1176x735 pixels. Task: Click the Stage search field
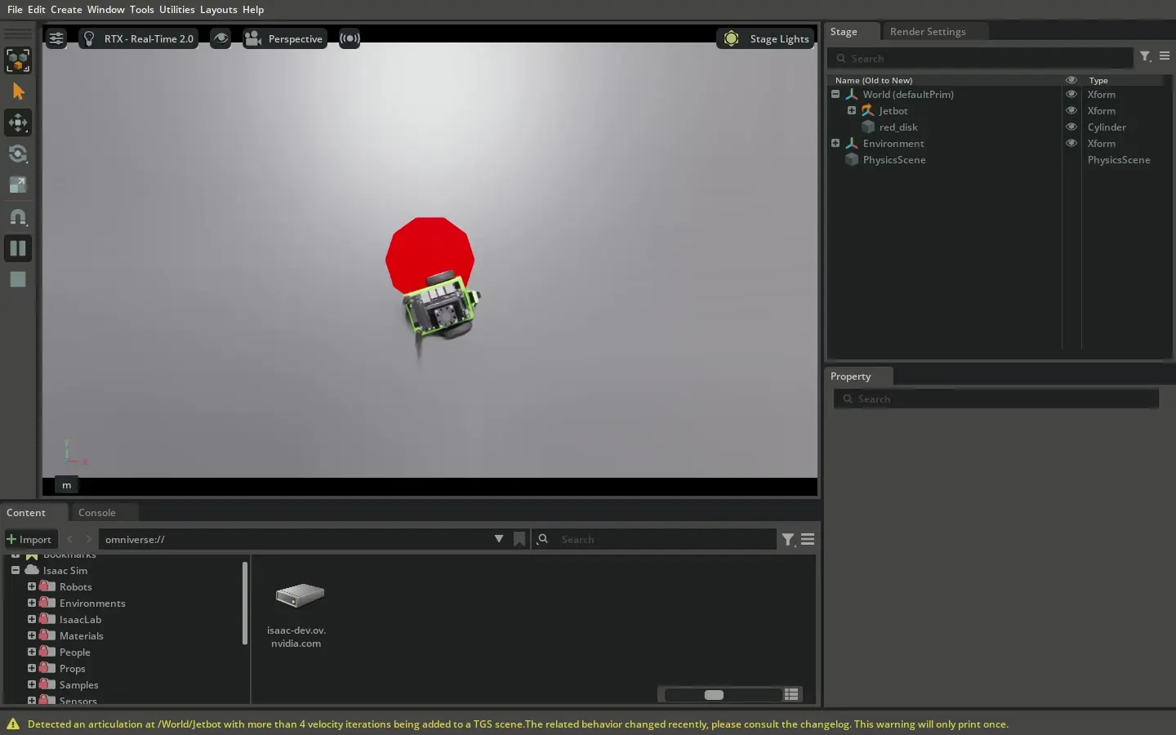pyautogui.click(x=980, y=58)
